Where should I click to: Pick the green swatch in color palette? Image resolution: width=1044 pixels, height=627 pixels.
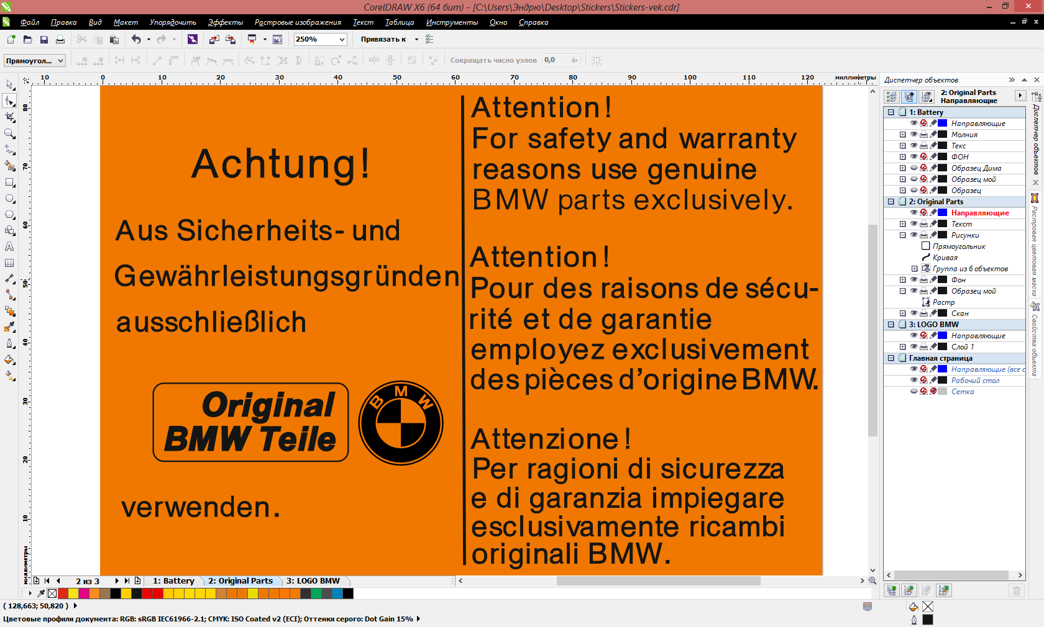tap(316, 593)
